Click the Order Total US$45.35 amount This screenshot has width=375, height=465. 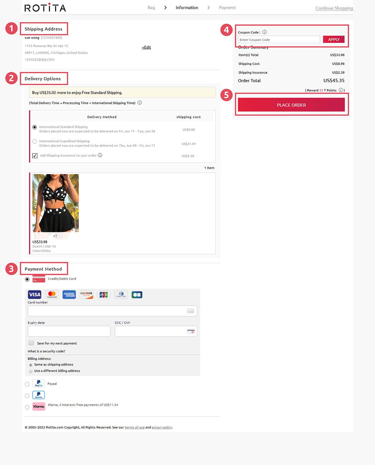pos(334,81)
